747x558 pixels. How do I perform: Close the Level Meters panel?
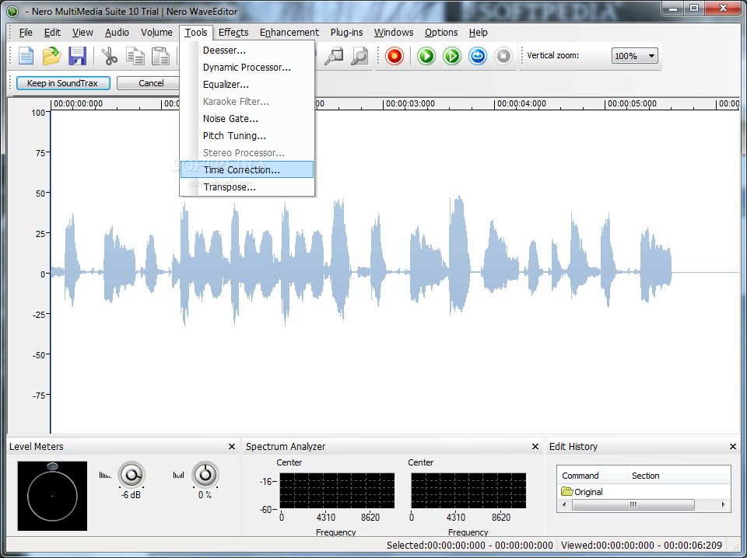pos(232,446)
